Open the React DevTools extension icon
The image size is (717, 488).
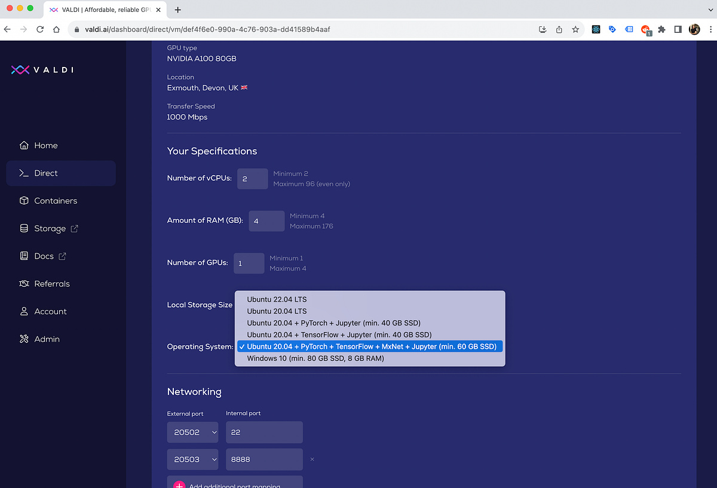[596, 29]
